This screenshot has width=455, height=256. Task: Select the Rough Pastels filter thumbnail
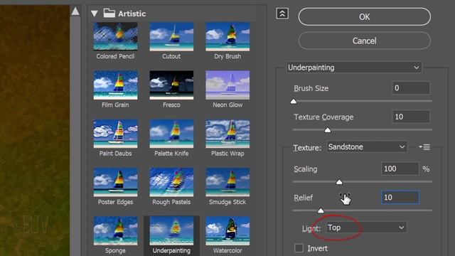pos(171,182)
